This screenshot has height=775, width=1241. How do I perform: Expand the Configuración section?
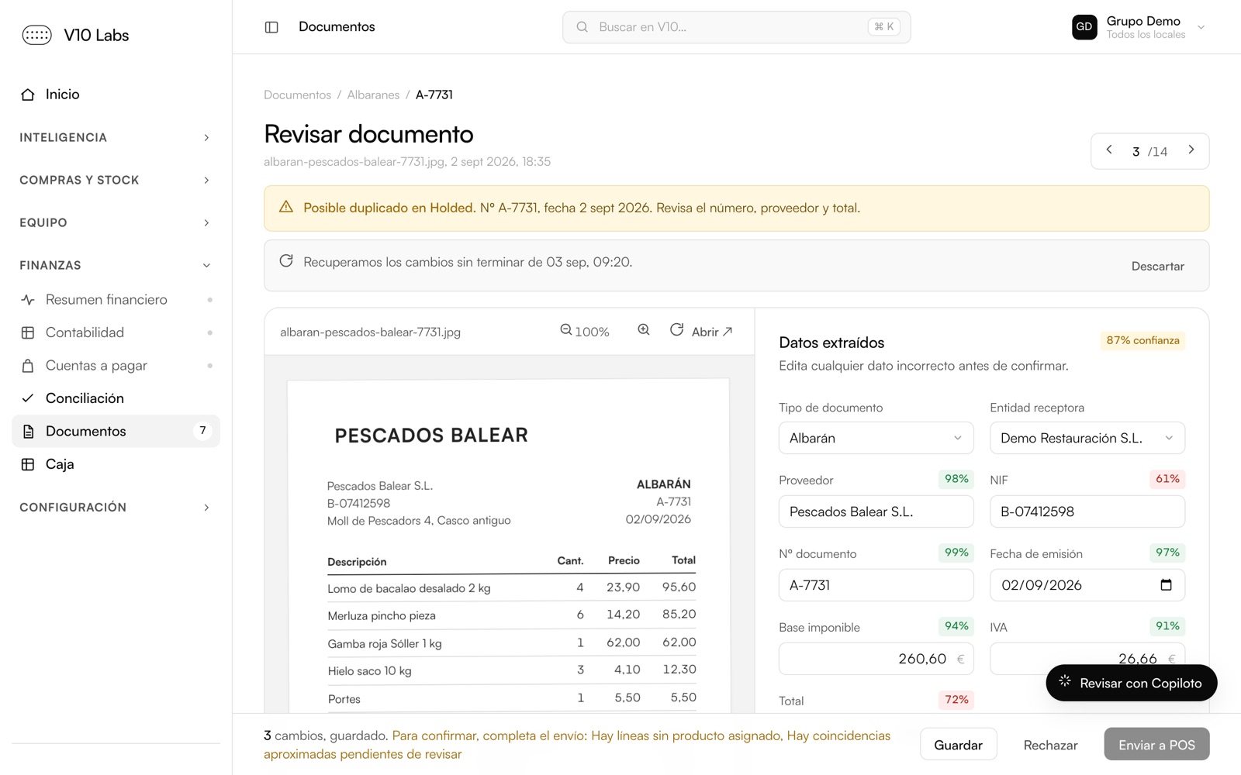tap(116, 507)
